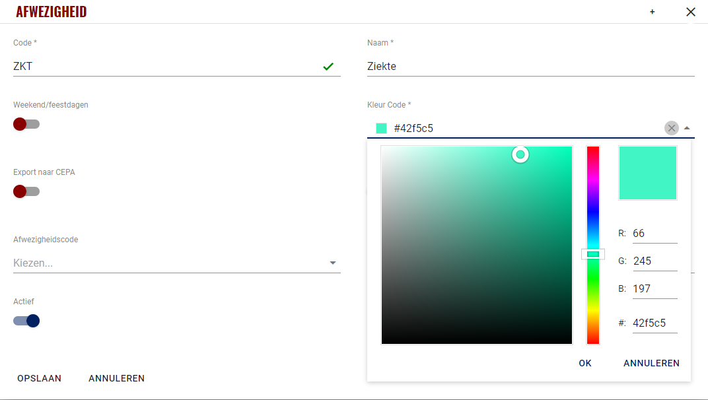Click the hue slider handle
This screenshot has width=708, height=400.
[x=593, y=254]
